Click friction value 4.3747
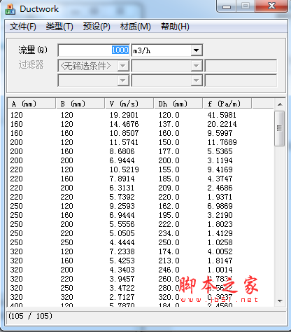The height and width of the screenshot is (332, 291). pyautogui.click(x=220, y=179)
